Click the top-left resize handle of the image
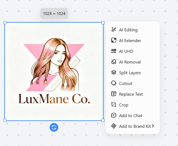Image resolution: width=178 pixels, height=146 pixels. [5, 23]
